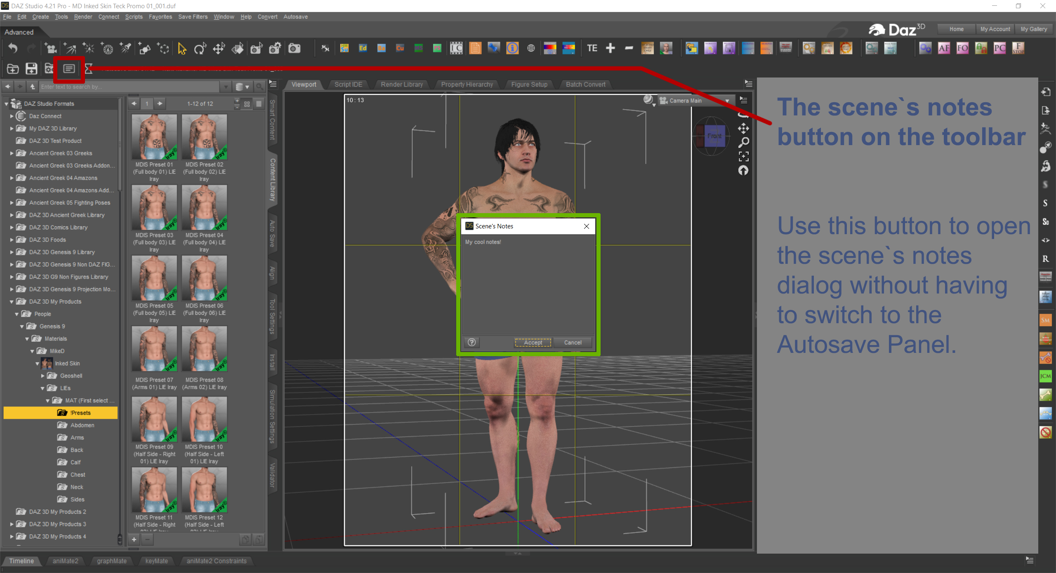Click the content search text field
Image resolution: width=1056 pixels, height=573 pixels.
pyautogui.click(x=130, y=87)
